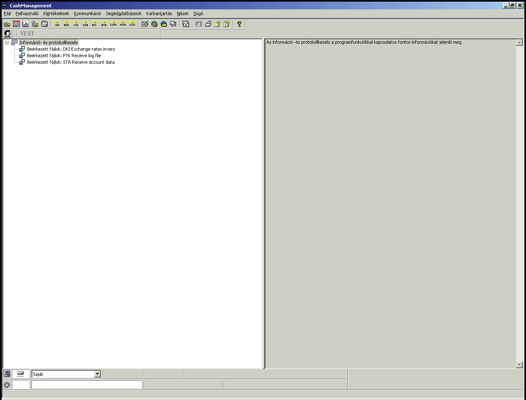Select DKI Exchange rates invers entry
This screenshot has height=400, width=526.
point(71,49)
